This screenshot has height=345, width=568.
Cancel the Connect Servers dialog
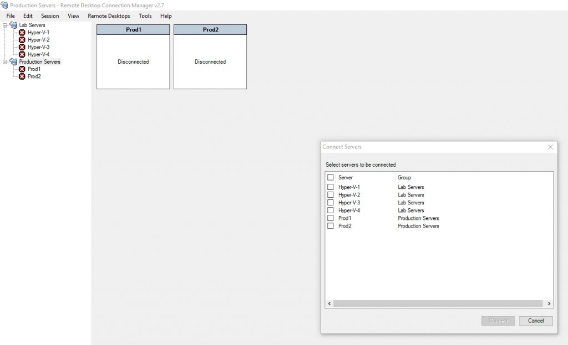click(x=536, y=321)
